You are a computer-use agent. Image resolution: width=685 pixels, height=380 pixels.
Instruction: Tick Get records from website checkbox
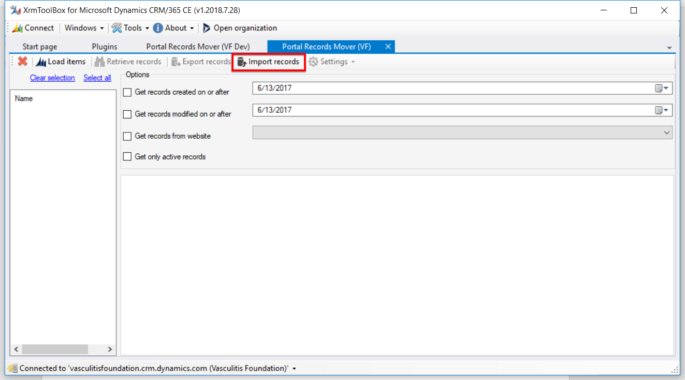127,136
